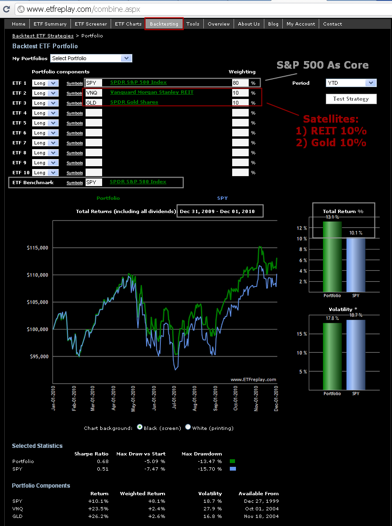Switch to ETF Charts
This screenshot has width=392, height=526.
(x=128, y=24)
